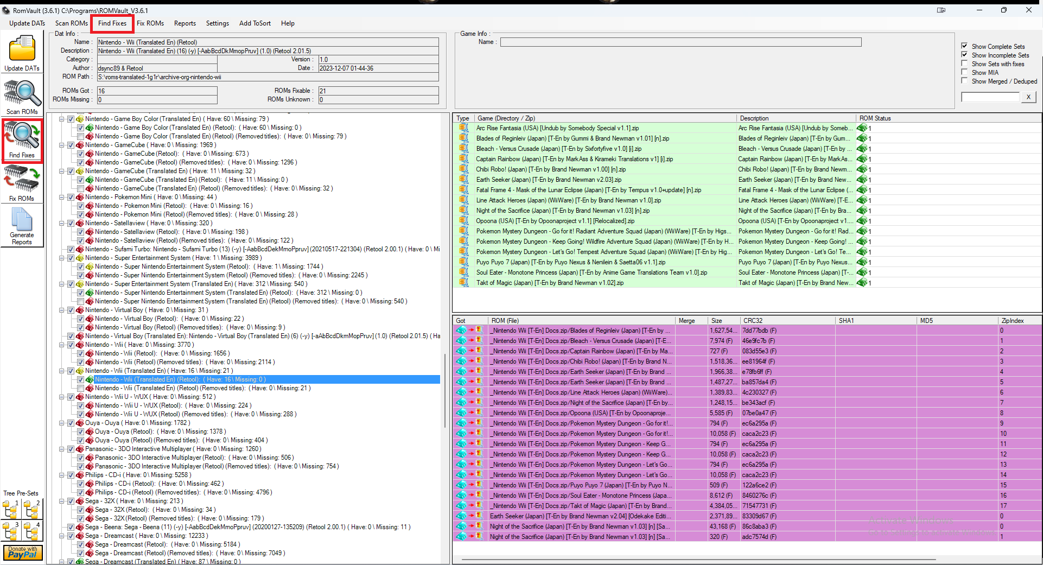Open the Scan ROMs menu
This screenshot has height=565, width=1043.
point(72,23)
